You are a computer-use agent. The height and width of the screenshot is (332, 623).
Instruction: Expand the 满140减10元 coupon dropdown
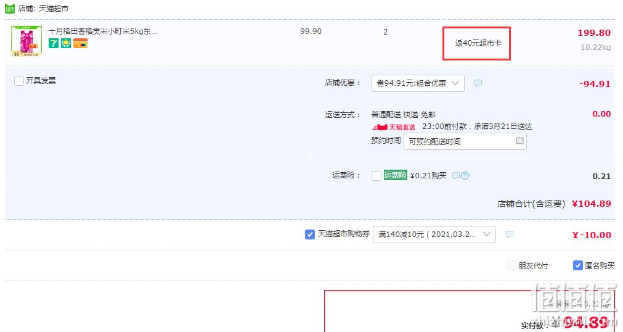click(434, 234)
